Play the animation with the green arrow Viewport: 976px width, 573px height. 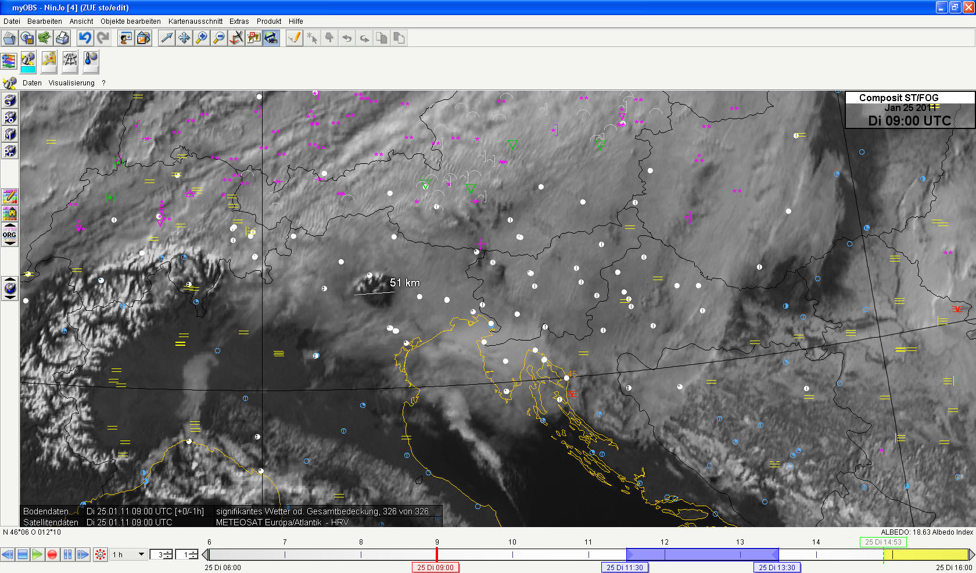click(37, 554)
